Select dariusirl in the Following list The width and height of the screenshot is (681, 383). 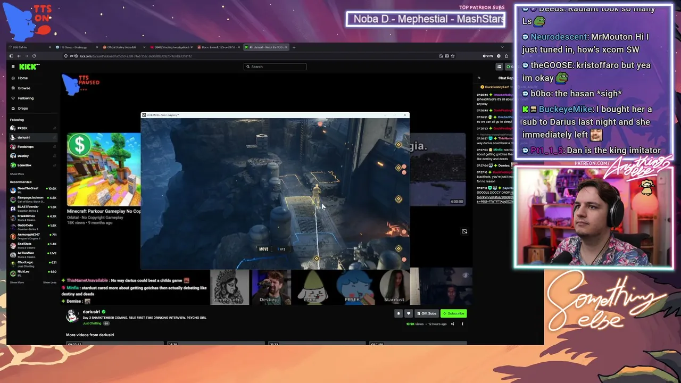click(x=33, y=137)
